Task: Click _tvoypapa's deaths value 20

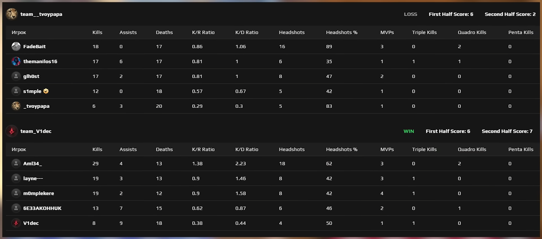Action: 159,106
